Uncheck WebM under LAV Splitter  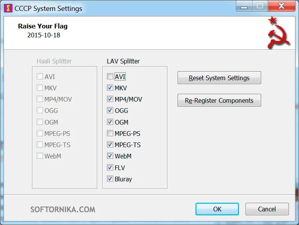point(110,156)
